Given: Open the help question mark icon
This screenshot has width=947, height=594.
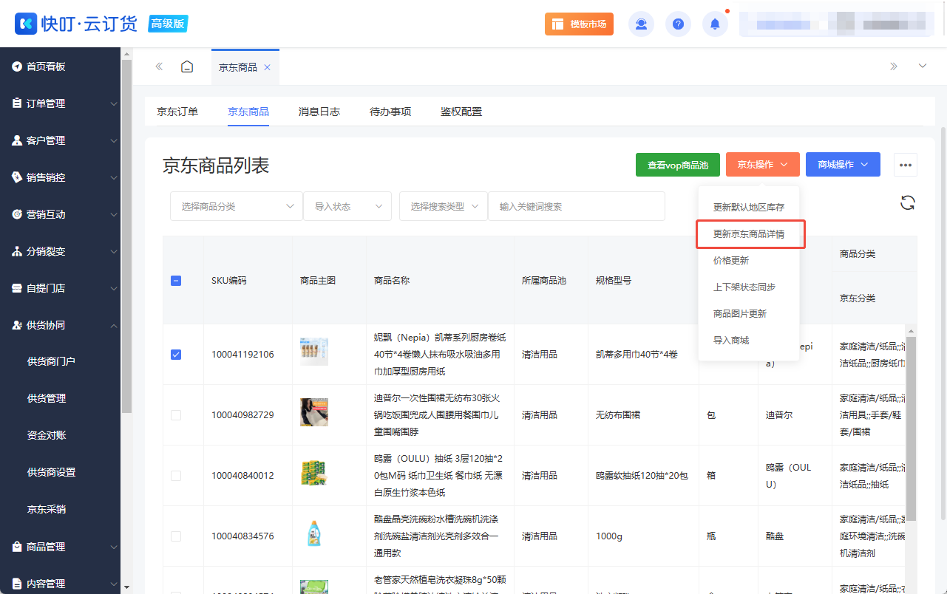Looking at the screenshot, I should point(678,24).
